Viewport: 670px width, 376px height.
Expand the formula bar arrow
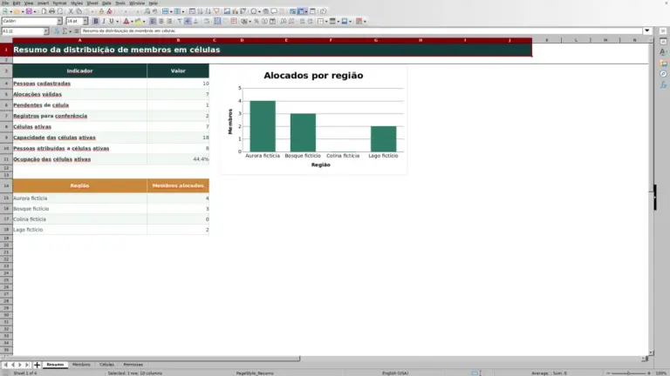point(647,30)
